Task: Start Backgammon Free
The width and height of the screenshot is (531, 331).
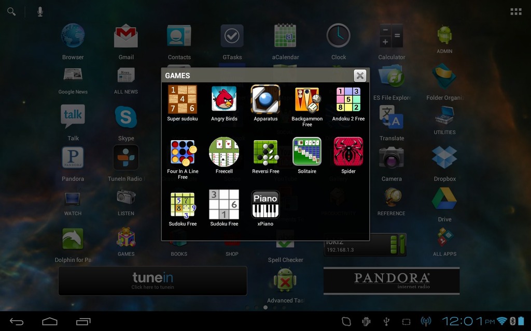Action: coord(307,100)
